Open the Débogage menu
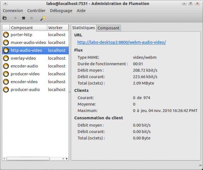The image size is (203, 170). [61, 10]
